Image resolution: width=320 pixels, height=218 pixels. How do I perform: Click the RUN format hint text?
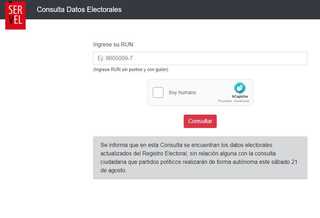tap(131, 70)
